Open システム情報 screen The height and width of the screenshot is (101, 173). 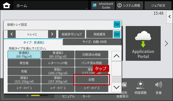click(129, 5)
